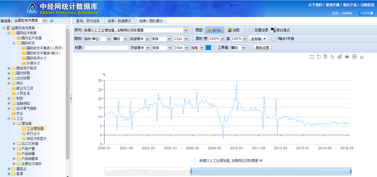Open the chart data view icon
The height and width of the screenshot is (177, 377).
pos(325,57)
